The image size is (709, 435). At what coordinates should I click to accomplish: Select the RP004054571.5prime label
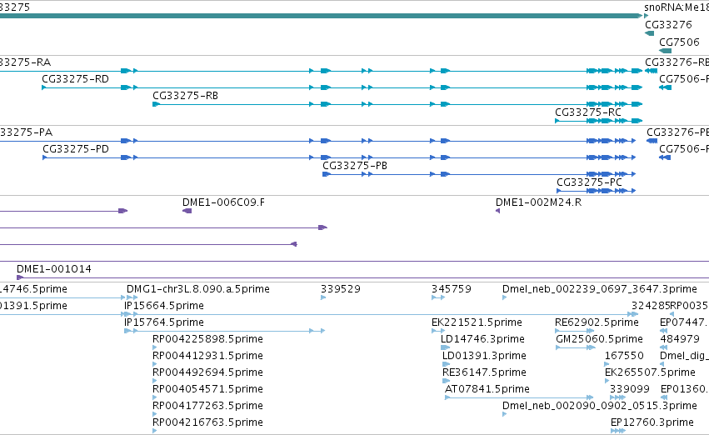(208, 389)
